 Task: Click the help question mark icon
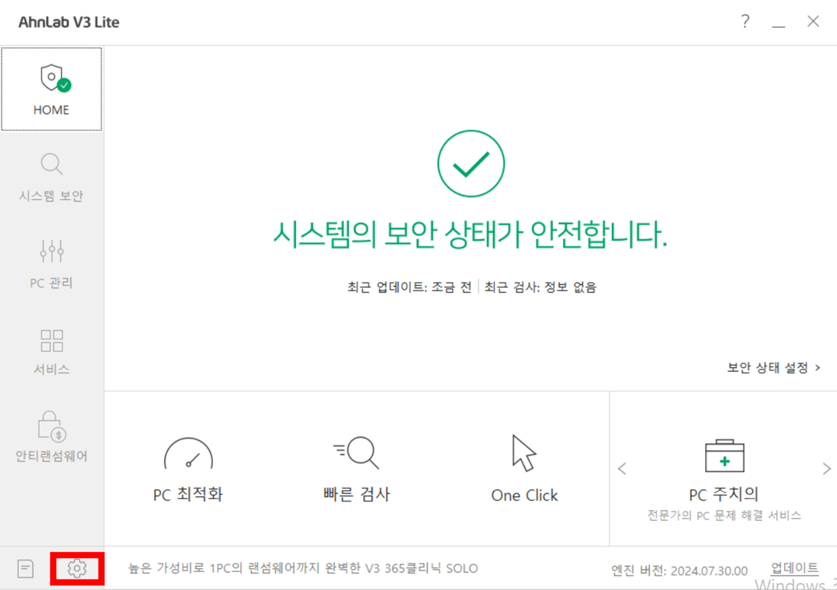745,22
